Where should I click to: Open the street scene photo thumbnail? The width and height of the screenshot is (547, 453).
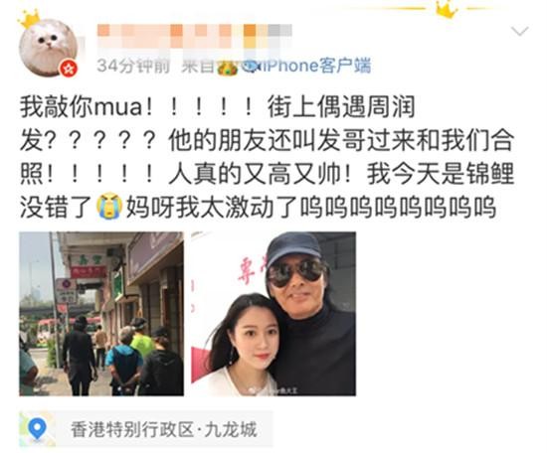(101, 314)
